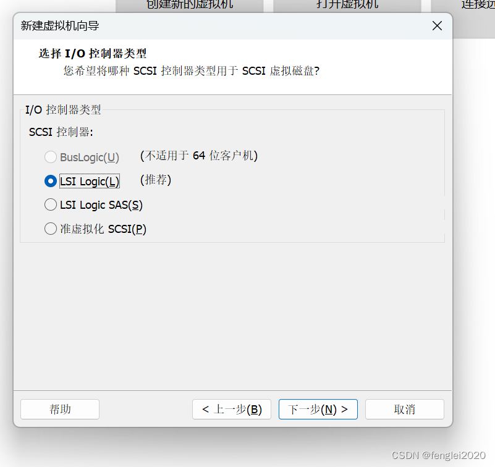Close the 新建虚拟机向导 dialog
495x467 pixels.
coord(437,25)
